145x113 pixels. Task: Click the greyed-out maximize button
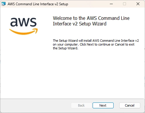(x=124, y=4)
